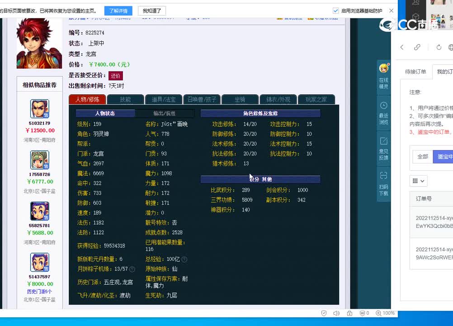Click order number starting 2022112514-xye EwYK3
The image size is (453, 326).
click(x=434, y=222)
